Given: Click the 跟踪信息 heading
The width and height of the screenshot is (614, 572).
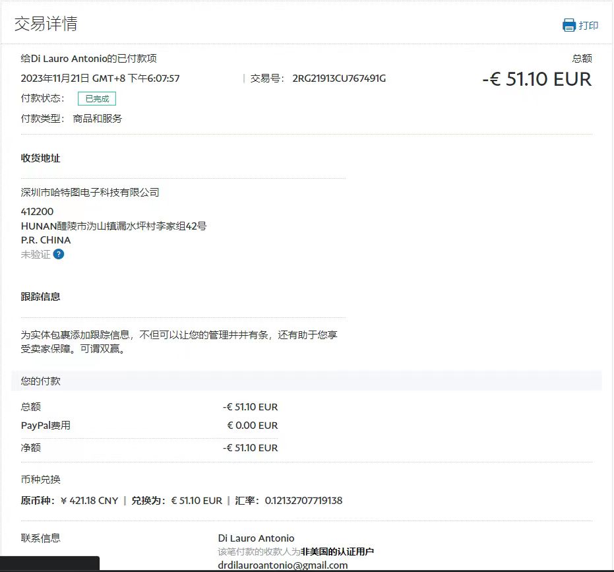Looking at the screenshot, I should tap(41, 297).
